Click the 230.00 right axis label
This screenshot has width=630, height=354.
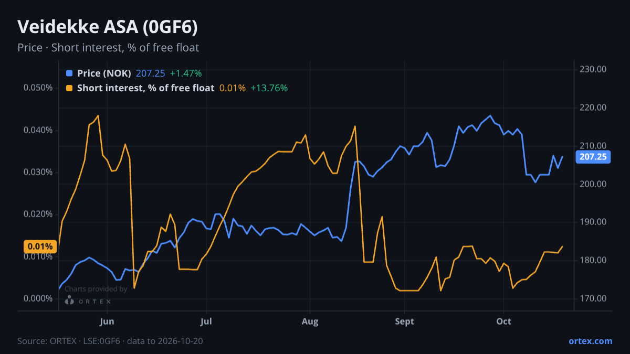pos(594,69)
